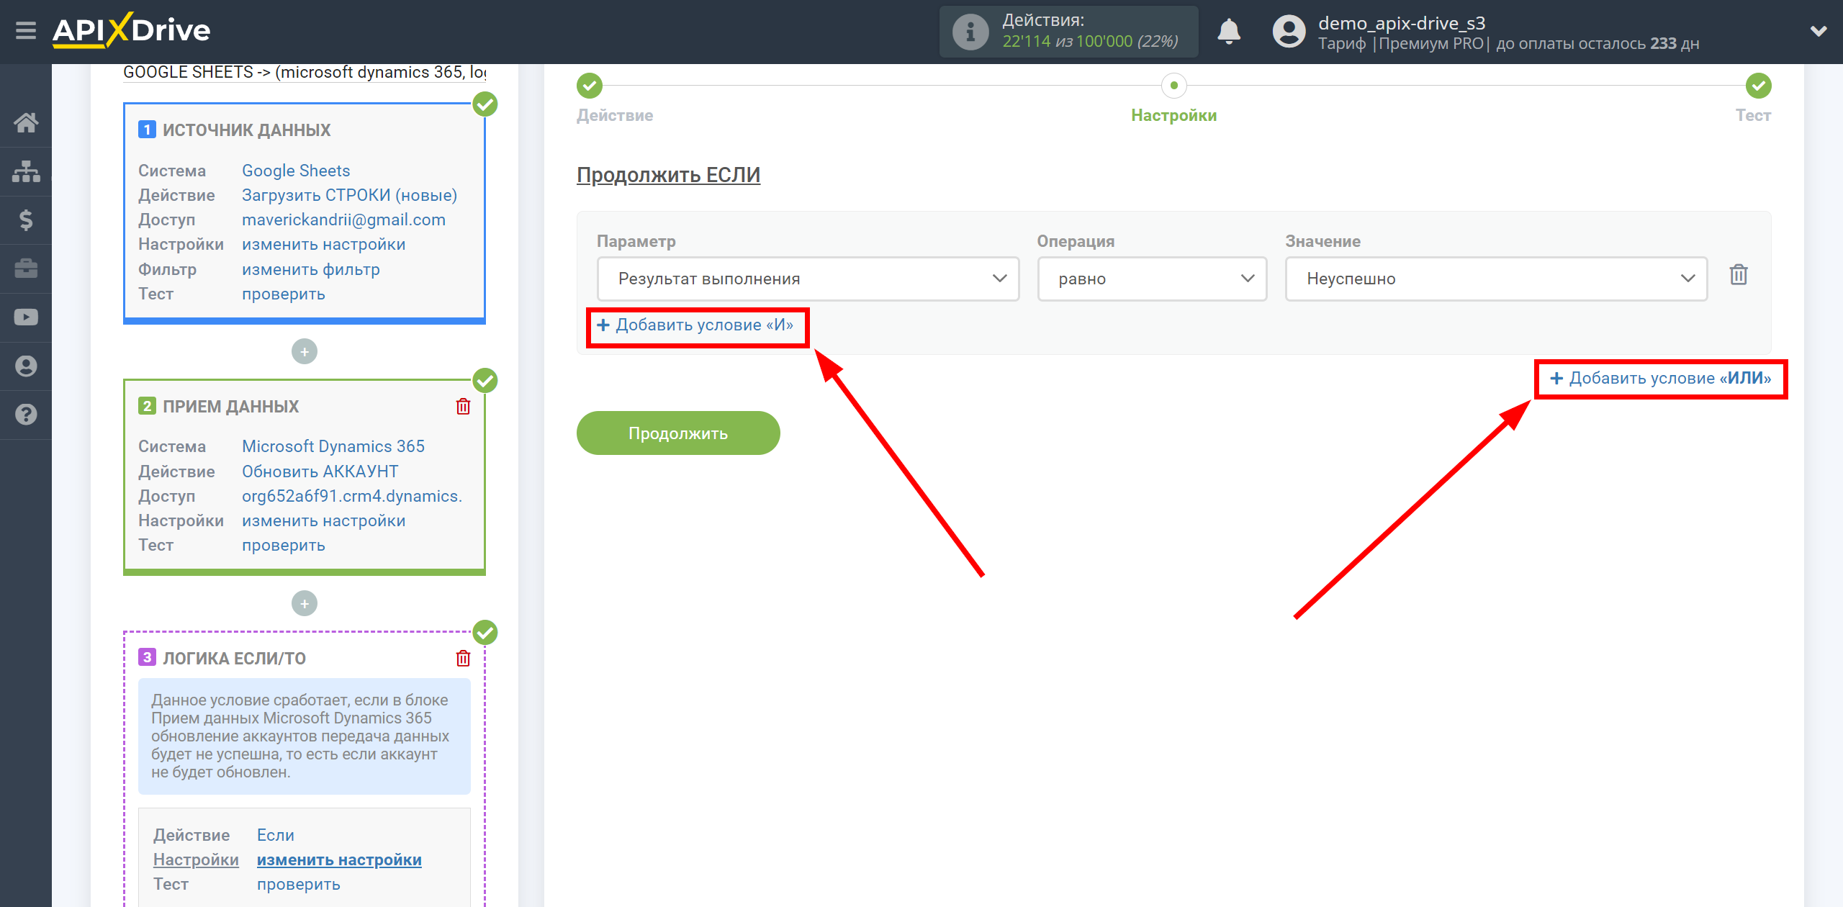Image resolution: width=1843 pixels, height=907 pixels.
Task: Click the actions counter 22'114 из 100'000
Action: tap(1090, 42)
